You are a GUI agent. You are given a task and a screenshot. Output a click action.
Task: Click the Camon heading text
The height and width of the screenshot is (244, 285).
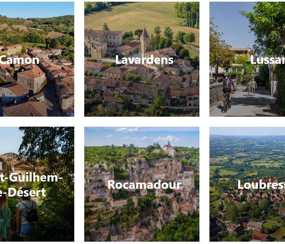(20, 60)
